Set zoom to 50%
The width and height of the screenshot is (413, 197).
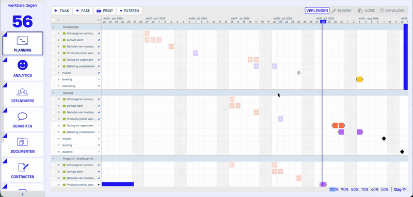(x=385, y=189)
